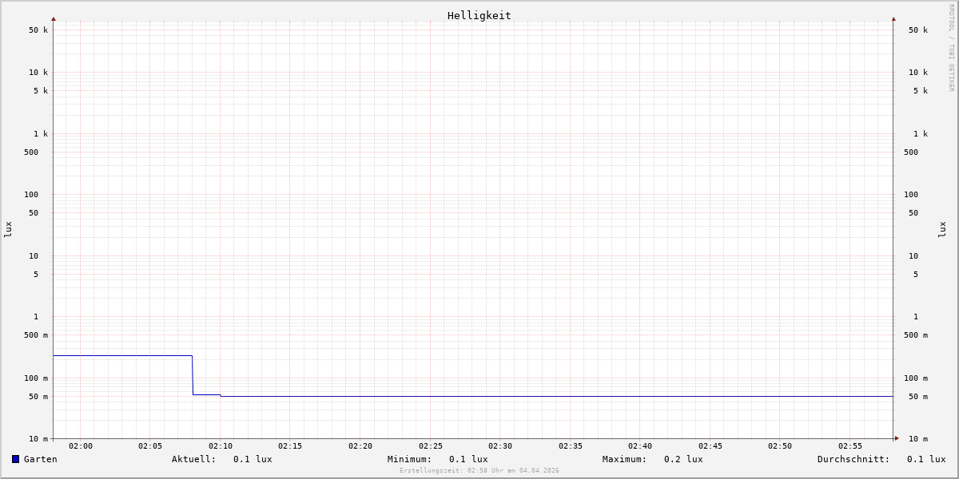This screenshot has height=479, width=959.
Task: Click the 02:55 time axis label
Action: click(850, 446)
